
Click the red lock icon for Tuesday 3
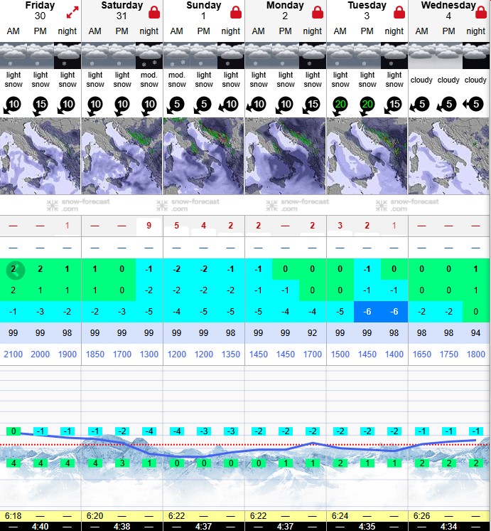click(399, 12)
